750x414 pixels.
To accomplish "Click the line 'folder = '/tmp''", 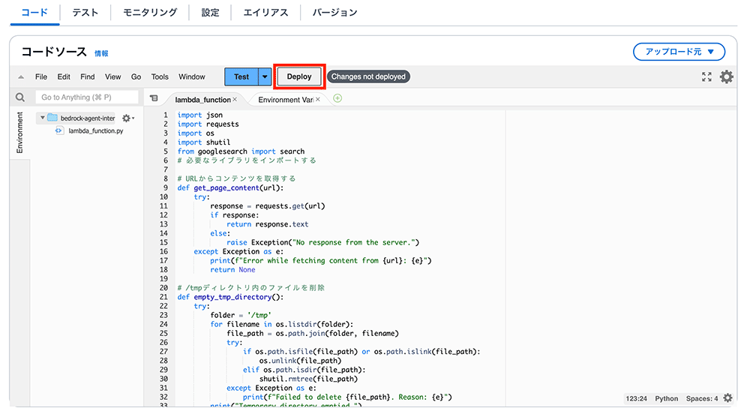I will 241,315.
